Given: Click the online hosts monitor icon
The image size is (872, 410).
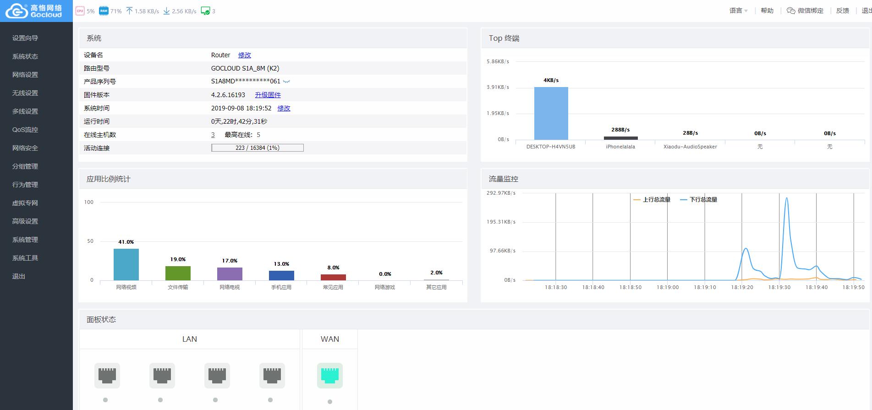Looking at the screenshot, I should 205,11.
